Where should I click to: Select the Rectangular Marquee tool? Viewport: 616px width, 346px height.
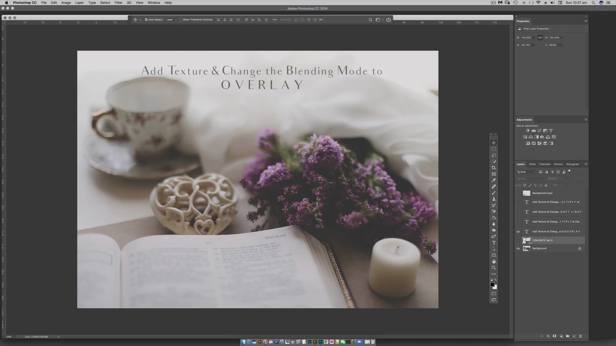[494, 149]
